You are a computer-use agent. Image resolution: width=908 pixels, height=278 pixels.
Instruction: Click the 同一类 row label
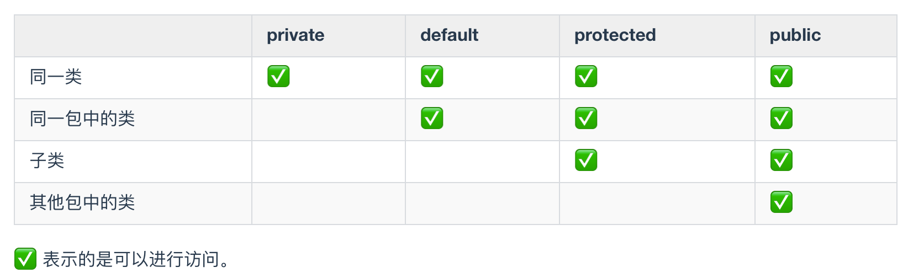point(56,77)
